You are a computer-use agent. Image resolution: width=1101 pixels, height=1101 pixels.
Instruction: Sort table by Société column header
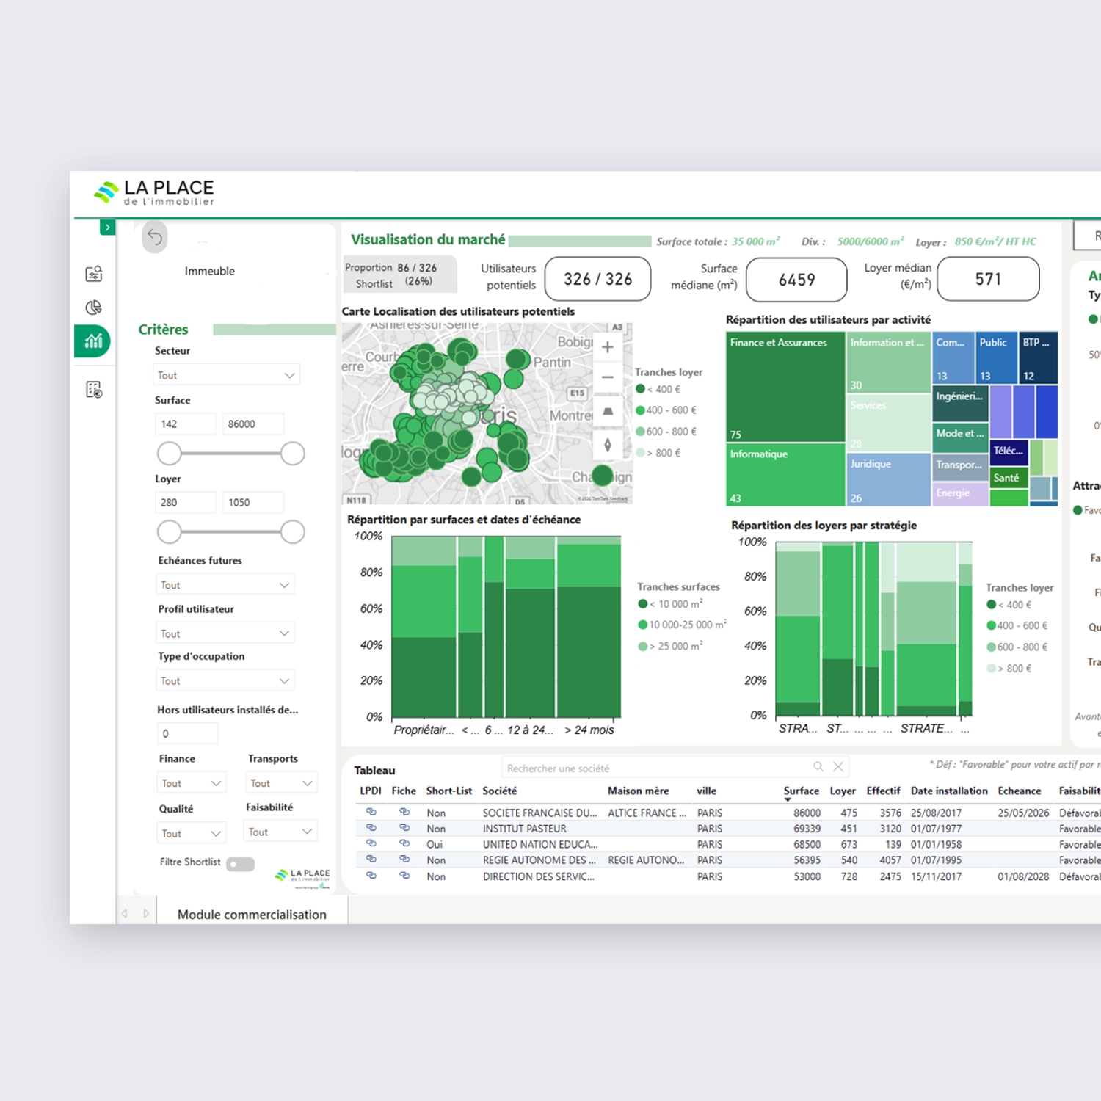point(499,791)
